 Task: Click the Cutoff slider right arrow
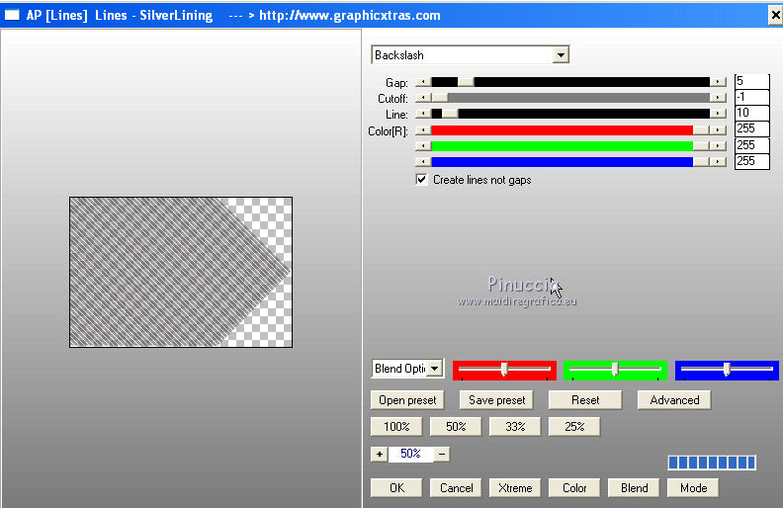[718, 98]
